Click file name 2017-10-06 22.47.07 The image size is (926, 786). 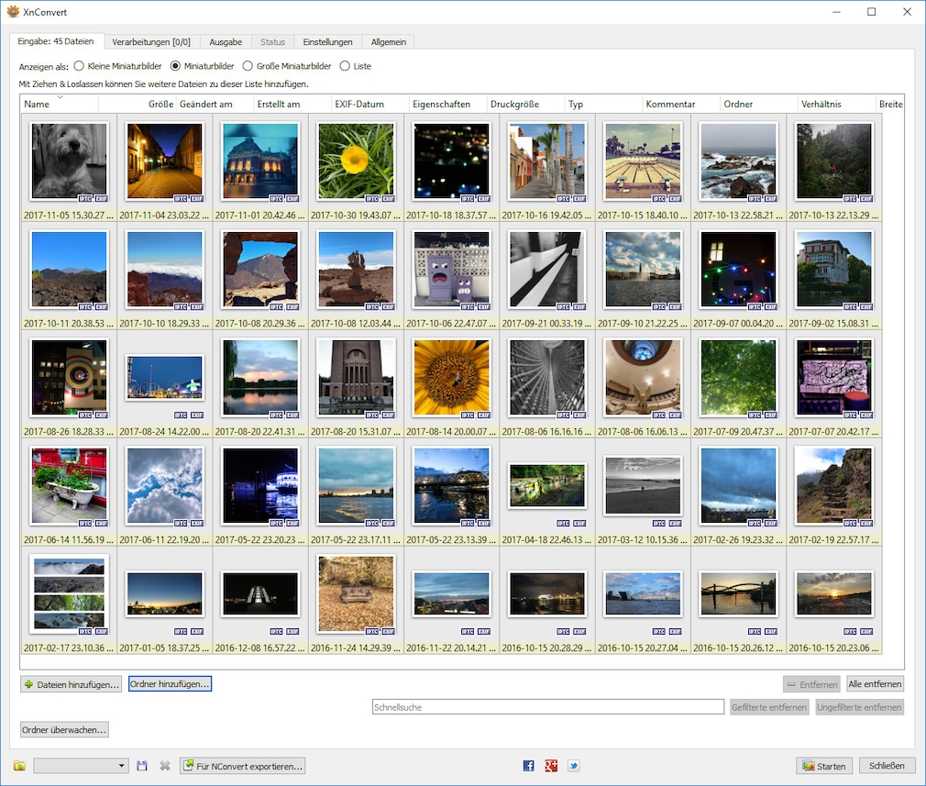(452, 323)
